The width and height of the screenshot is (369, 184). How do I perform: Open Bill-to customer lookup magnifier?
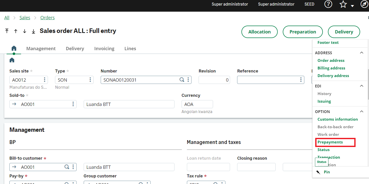[x=67, y=167]
